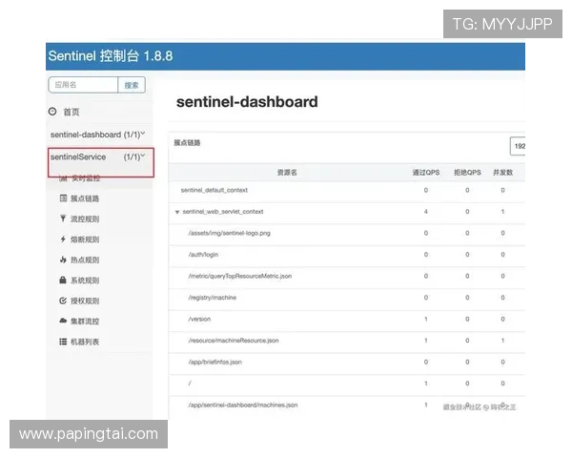Click 通过QPS value 4 for sentinel_web_servlet_context
The width and height of the screenshot is (572, 458).
coord(426,212)
